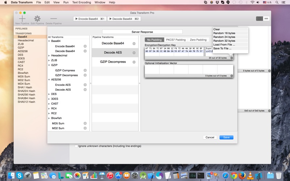The width and height of the screenshot is (290, 181).
Task: Open Finder from the Dock
Action: click(11, 176)
